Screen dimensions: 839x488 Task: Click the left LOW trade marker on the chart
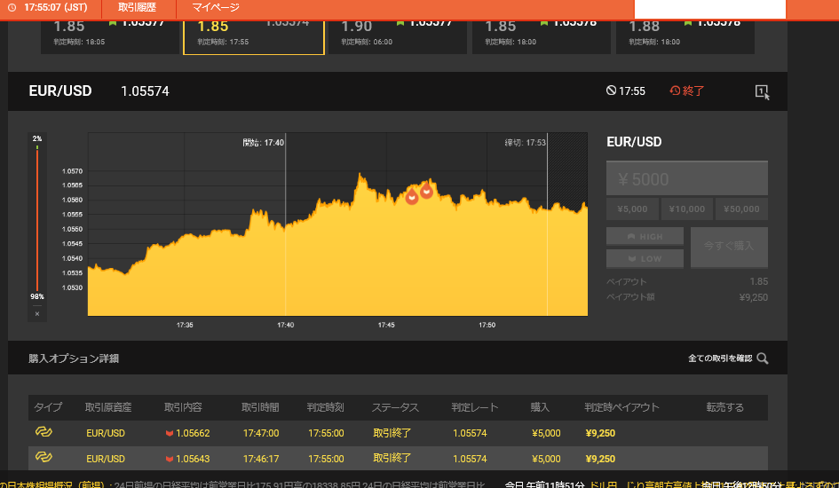pos(412,198)
